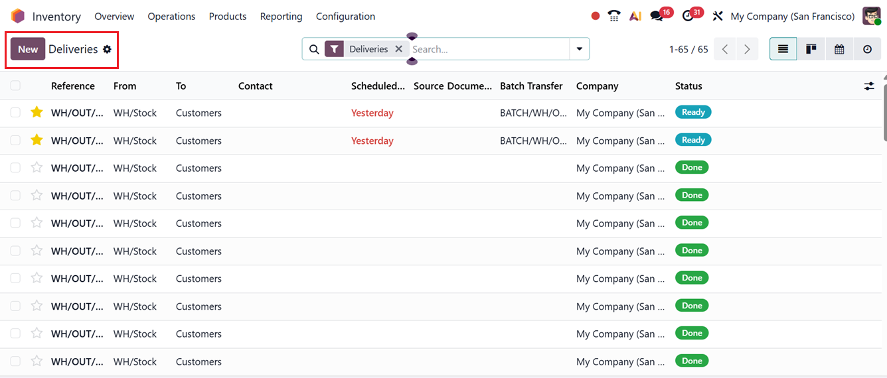Viewport: 887px width, 378px height.
Task: Check the first delivery row checkbox
Action: pos(15,113)
